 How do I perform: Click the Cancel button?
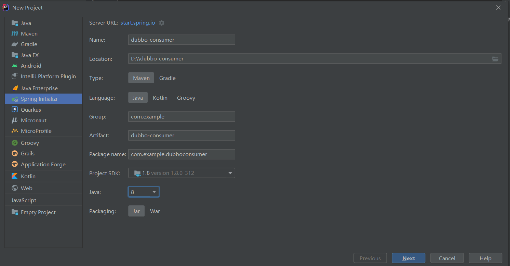pyautogui.click(x=447, y=258)
